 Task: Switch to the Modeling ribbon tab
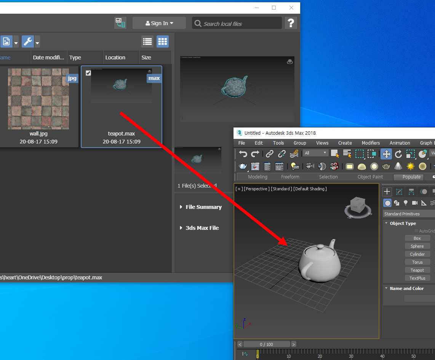tap(257, 177)
